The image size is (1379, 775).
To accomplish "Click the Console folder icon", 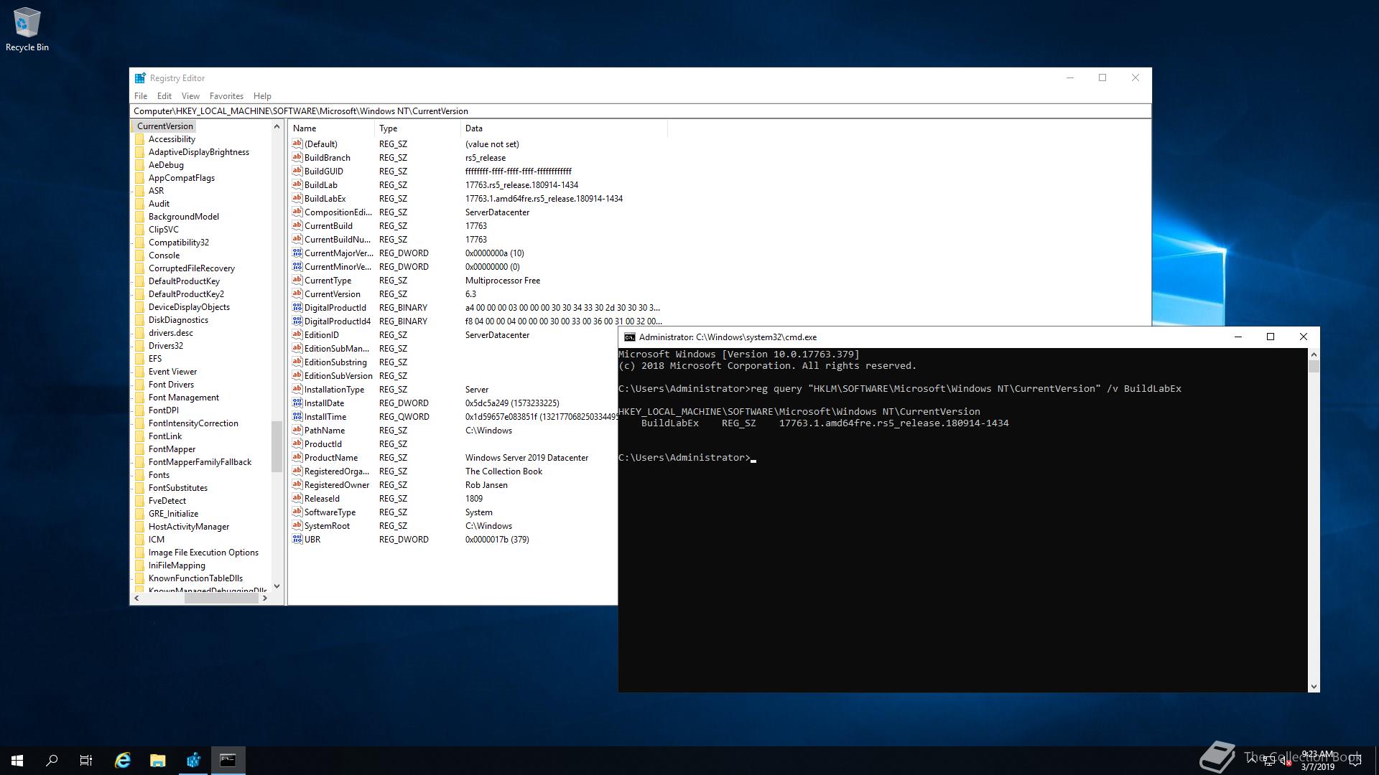I will pos(139,255).
